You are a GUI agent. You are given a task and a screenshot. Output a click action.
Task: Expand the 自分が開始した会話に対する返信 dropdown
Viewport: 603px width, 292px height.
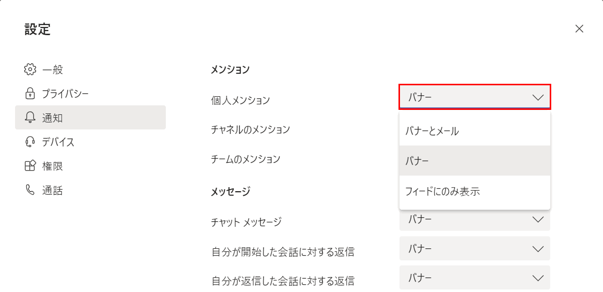point(475,249)
